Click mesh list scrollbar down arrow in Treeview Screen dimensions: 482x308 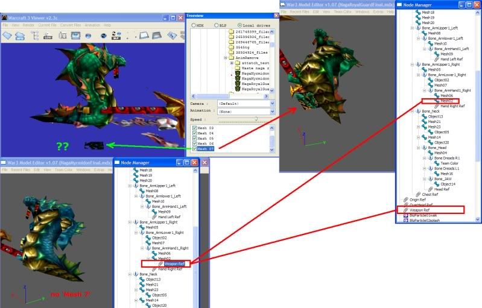point(271,150)
